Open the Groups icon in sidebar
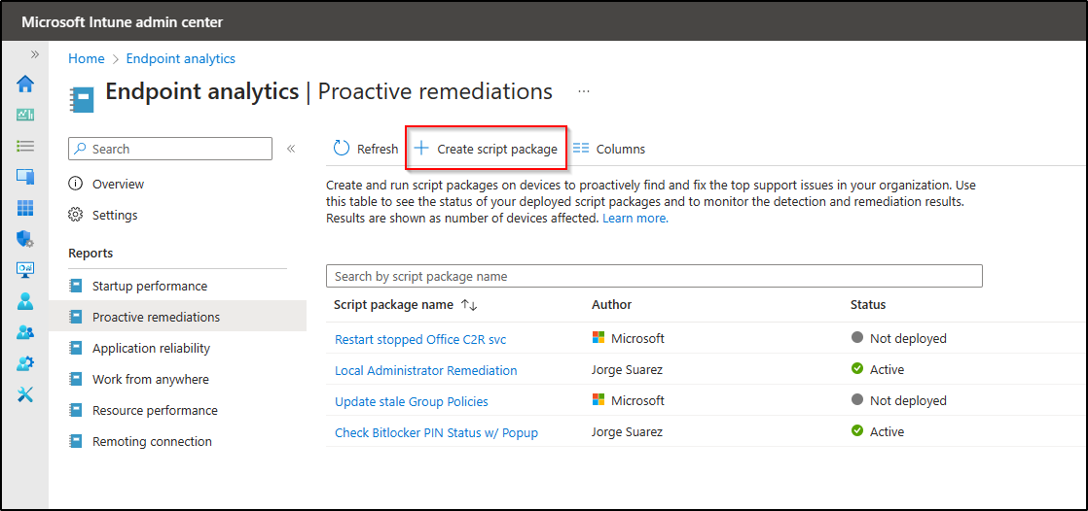 point(25,332)
